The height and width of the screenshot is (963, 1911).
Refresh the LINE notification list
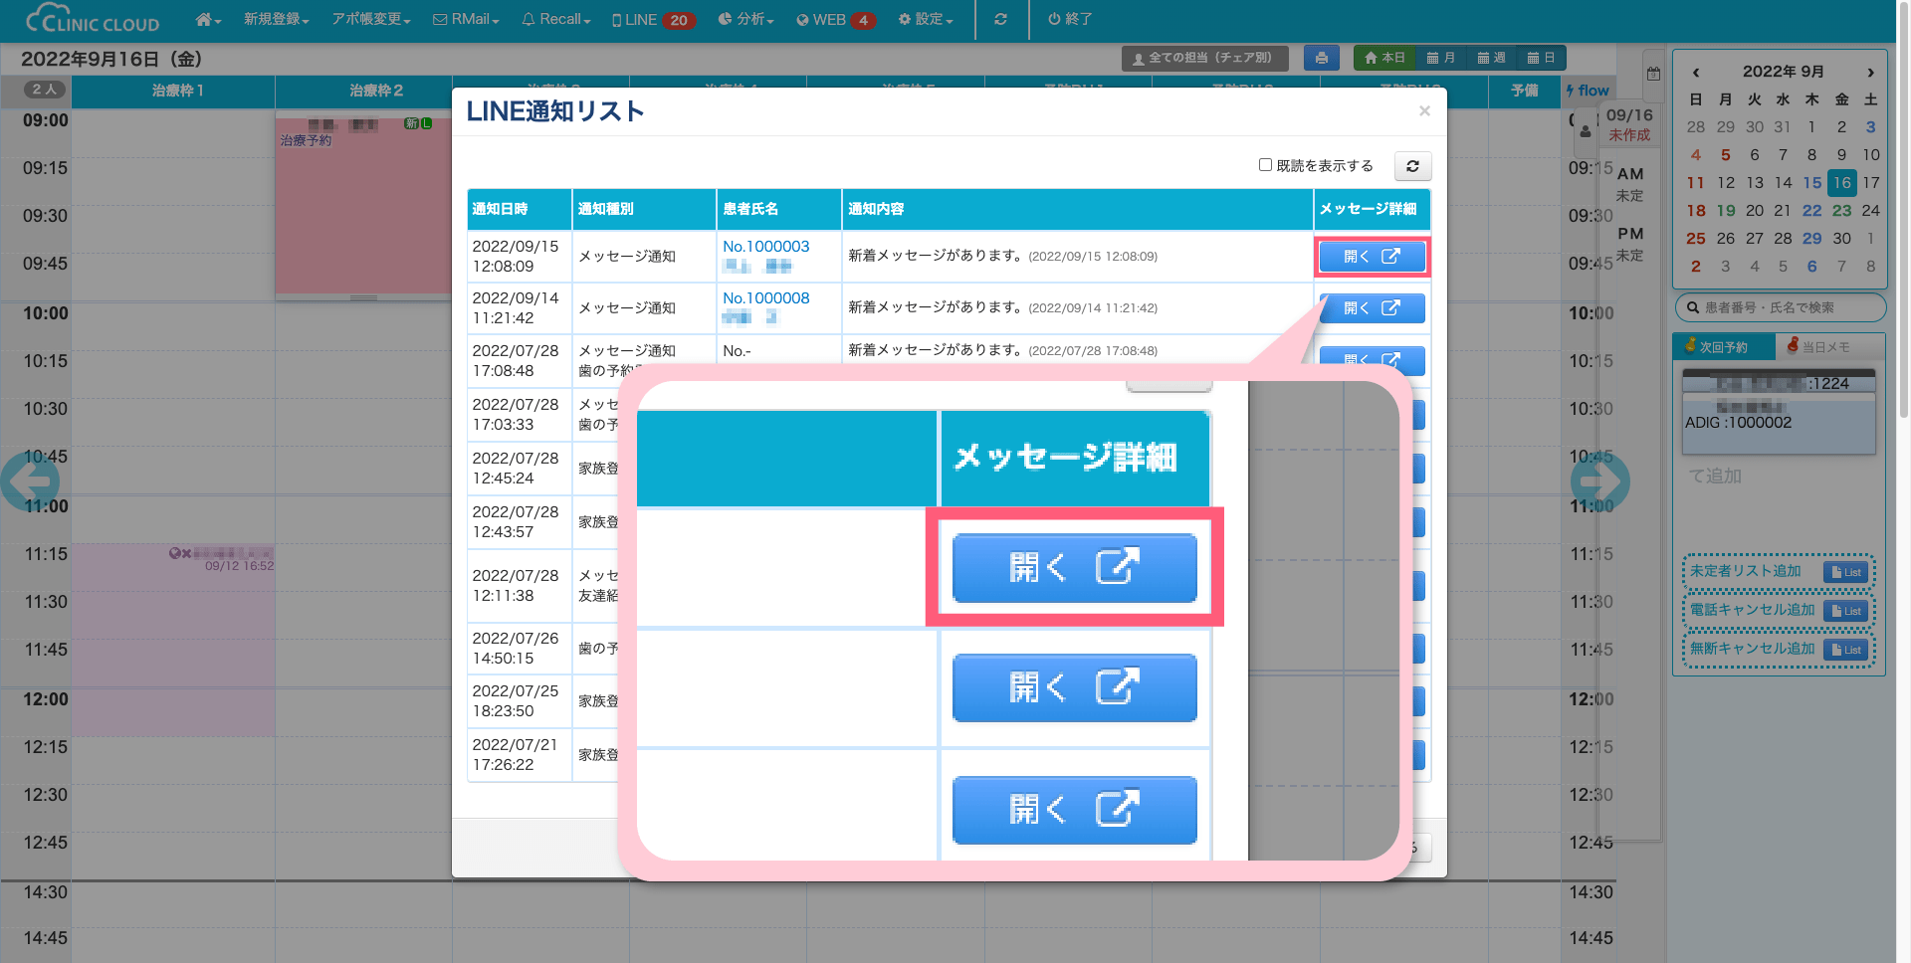[x=1412, y=166]
